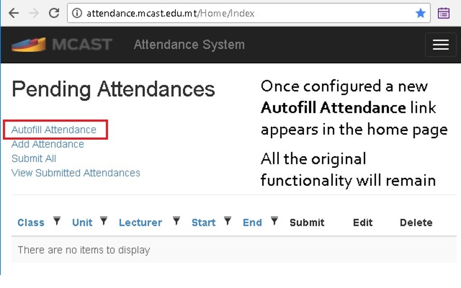Image resolution: width=461 pixels, height=288 pixels.
Task: Open the hamburger navigation menu
Action: (x=440, y=44)
